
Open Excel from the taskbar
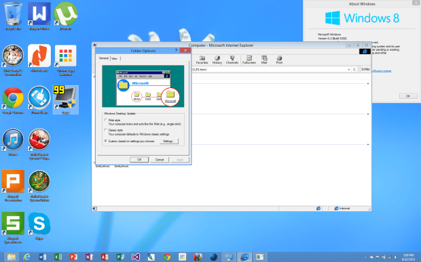(x=58, y=257)
